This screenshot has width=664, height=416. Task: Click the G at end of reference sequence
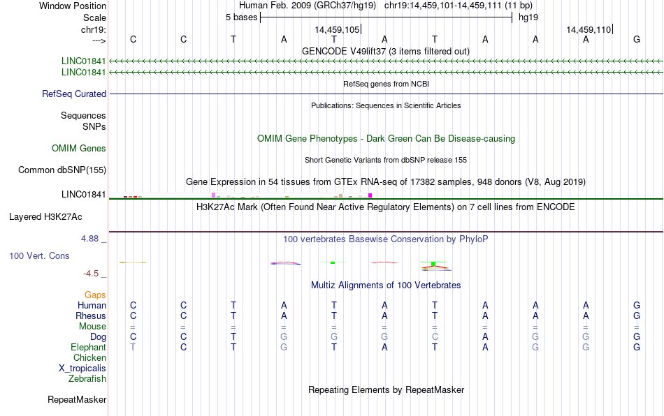pyautogui.click(x=637, y=39)
